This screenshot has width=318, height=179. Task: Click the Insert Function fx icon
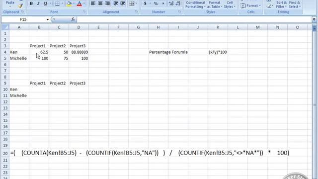click(73, 19)
